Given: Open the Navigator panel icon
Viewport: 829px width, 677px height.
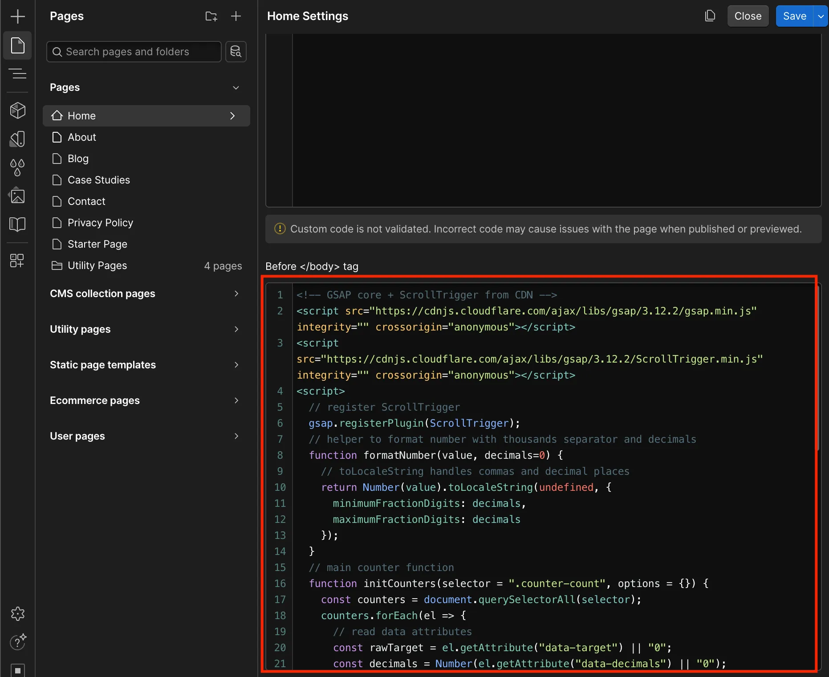Looking at the screenshot, I should point(17,73).
